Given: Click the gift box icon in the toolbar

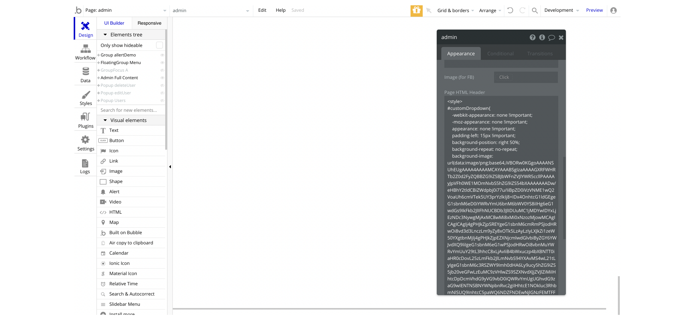Looking at the screenshot, I should point(417,11).
